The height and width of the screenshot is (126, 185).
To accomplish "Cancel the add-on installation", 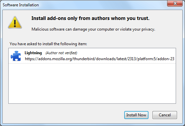I will pyautogui.click(x=165, y=115).
